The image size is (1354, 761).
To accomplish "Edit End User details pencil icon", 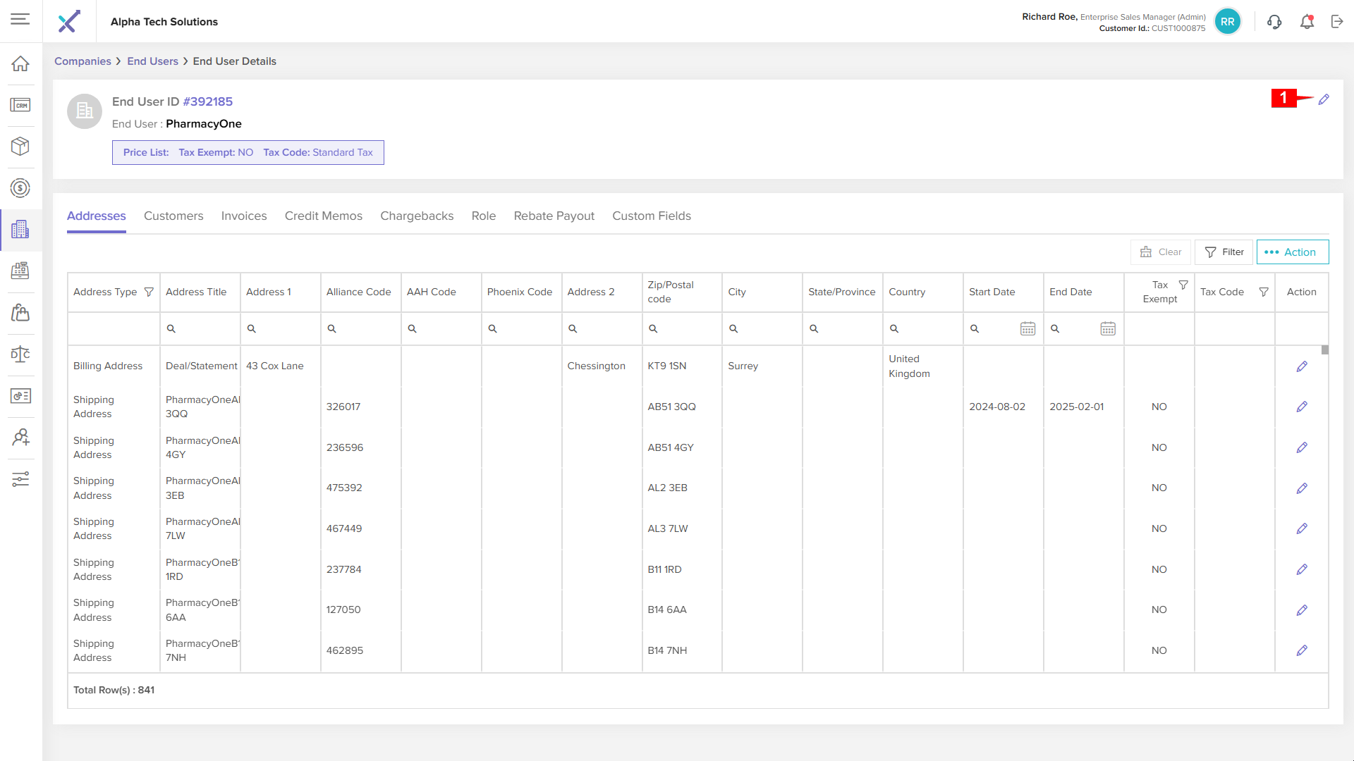I will [x=1324, y=99].
